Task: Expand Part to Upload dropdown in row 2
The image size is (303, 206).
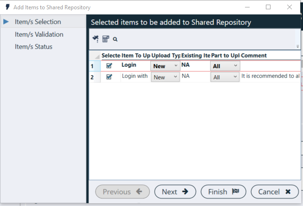Action: pyautogui.click(x=235, y=77)
